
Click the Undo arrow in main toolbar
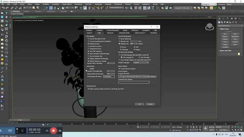coord(3,8)
